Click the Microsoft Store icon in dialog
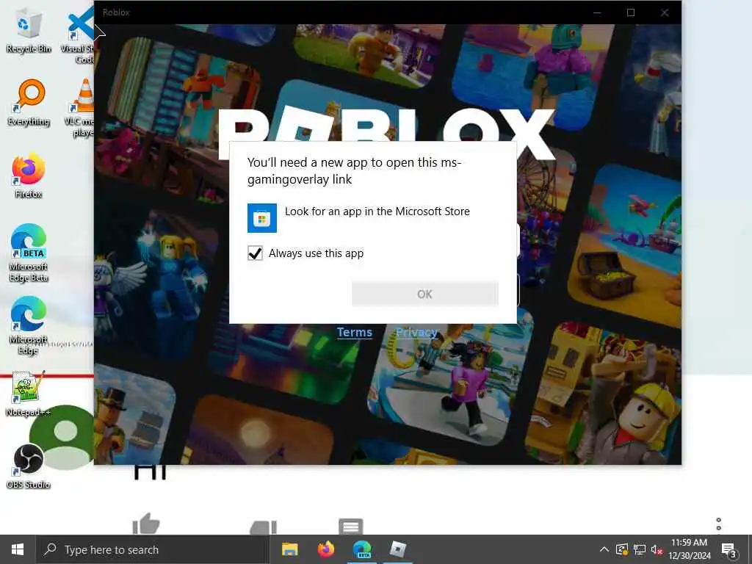 pos(262,217)
